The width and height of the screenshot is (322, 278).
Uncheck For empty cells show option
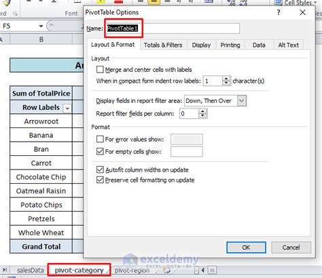100,151
